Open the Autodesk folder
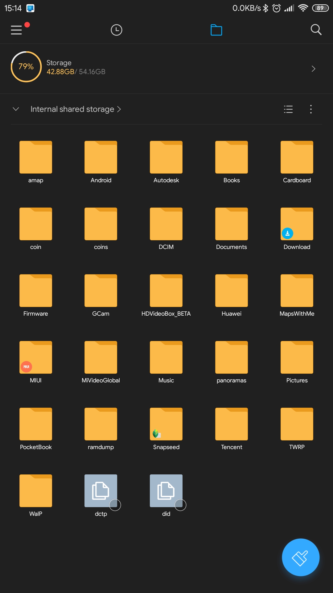The image size is (333, 593). [166, 162]
